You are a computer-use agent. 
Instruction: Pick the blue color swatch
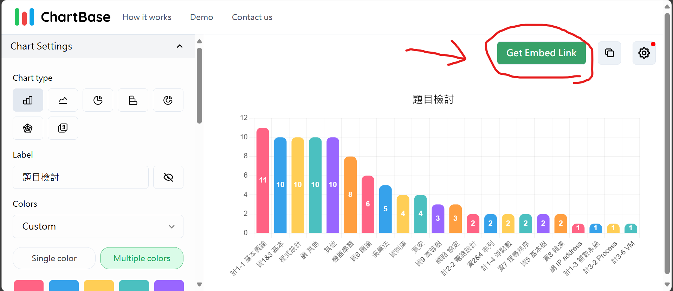(64, 285)
